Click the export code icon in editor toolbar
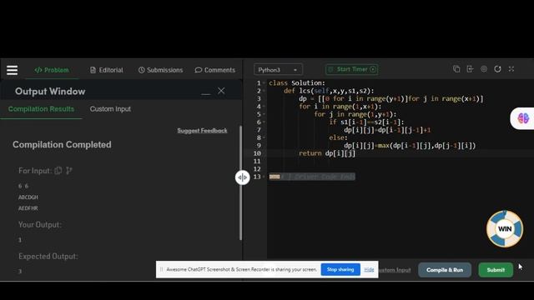This screenshot has width=534, height=300. pos(470,69)
